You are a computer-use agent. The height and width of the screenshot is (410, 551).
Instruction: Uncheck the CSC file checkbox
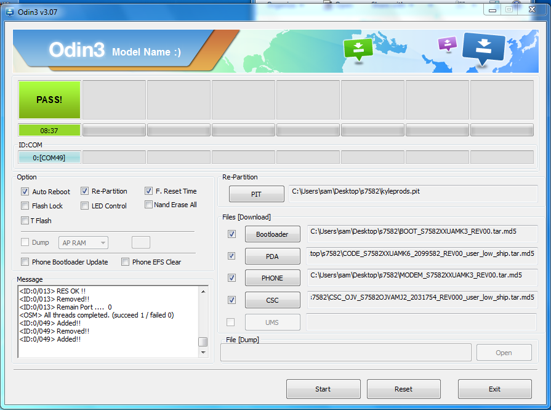[x=231, y=300]
